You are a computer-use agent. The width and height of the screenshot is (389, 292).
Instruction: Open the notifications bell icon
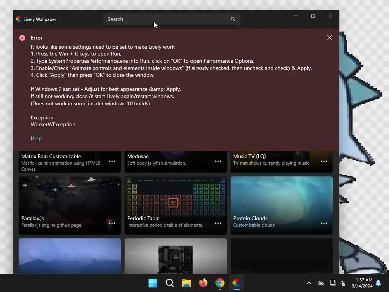point(379,283)
